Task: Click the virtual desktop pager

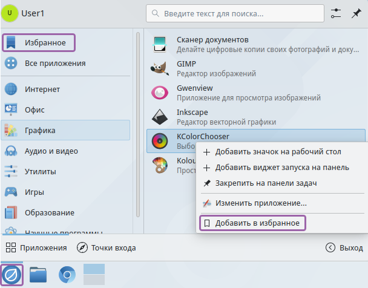Action: tap(94, 275)
